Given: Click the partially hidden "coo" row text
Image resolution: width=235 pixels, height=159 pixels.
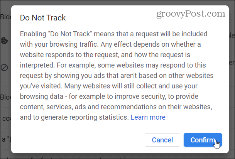Looking at the screenshot, I should [7, 118].
